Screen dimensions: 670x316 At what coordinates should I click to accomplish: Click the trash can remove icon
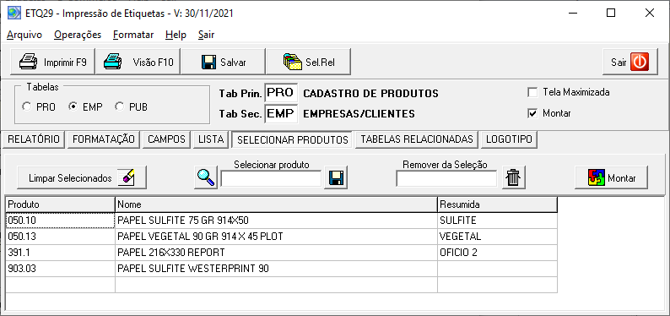(513, 177)
